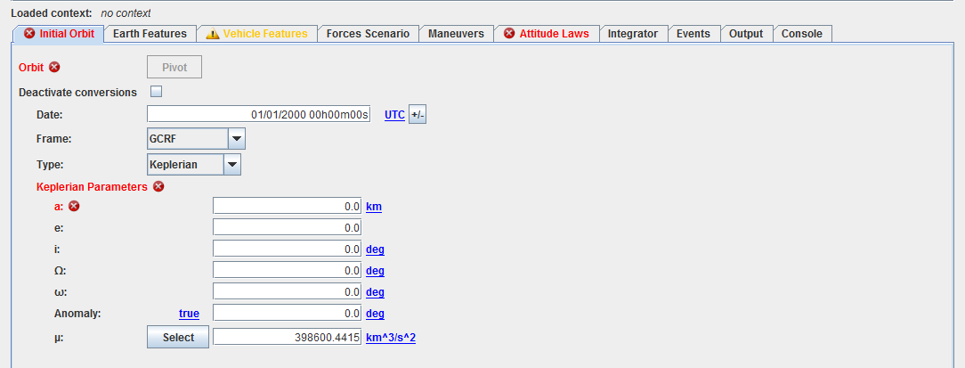Open the Forces Scenario tab
This screenshot has width=965, height=368.
tap(368, 34)
